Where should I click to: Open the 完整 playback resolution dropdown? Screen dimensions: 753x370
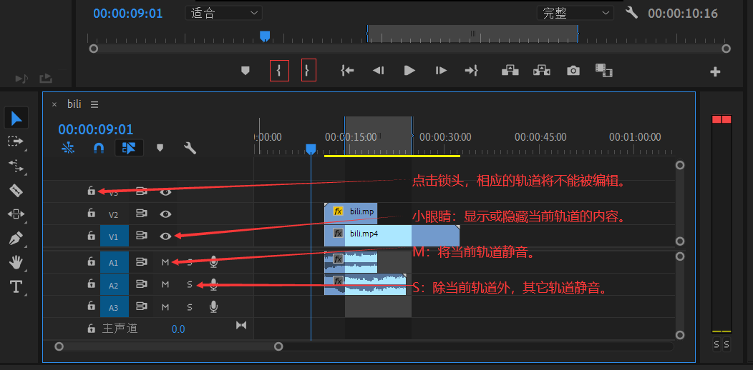(575, 13)
